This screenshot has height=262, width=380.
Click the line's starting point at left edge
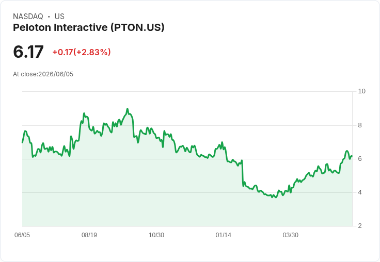[23, 142]
